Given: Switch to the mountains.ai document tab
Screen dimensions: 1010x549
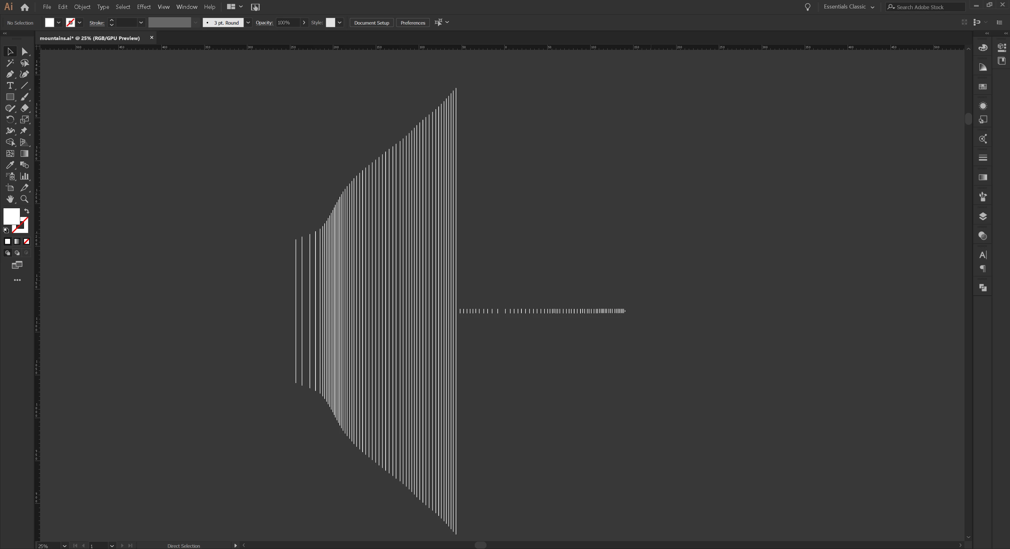Looking at the screenshot, I should tap(90, 38).
